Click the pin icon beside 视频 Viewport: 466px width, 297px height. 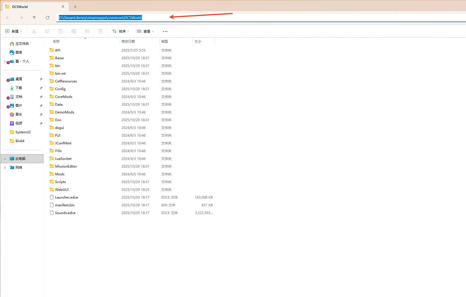[41, 123]
